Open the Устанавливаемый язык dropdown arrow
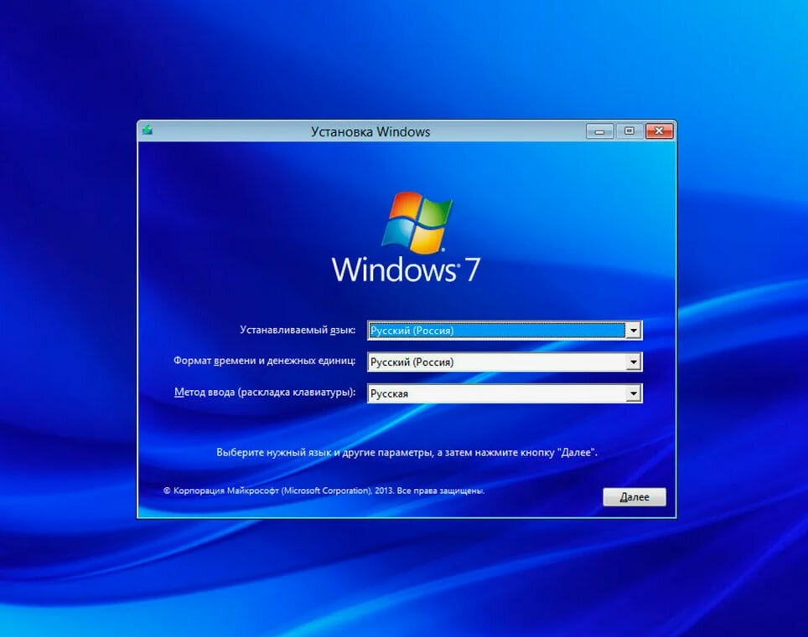 coord(634,331)
